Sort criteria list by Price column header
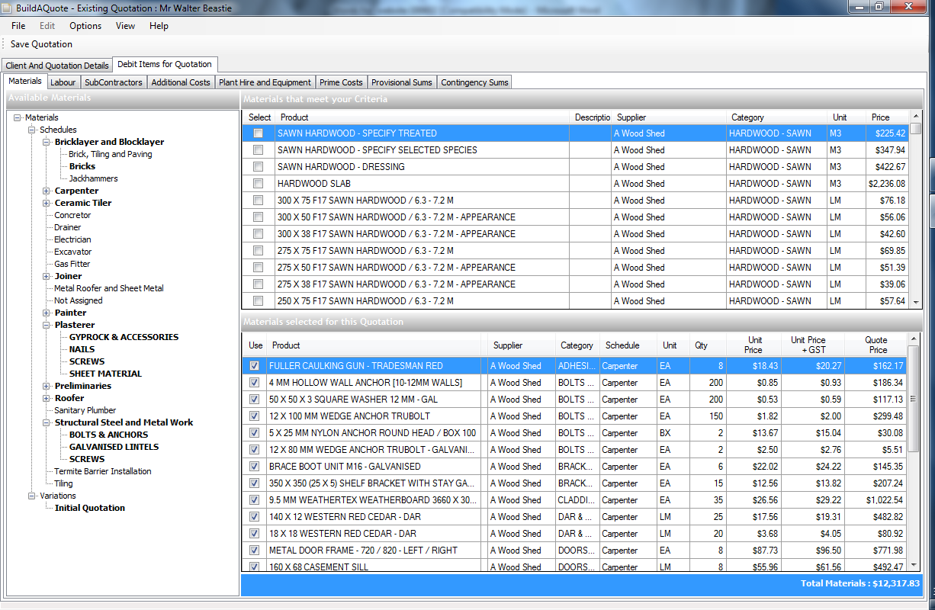This screenshot has width=935, height=610. coord(880,117)
